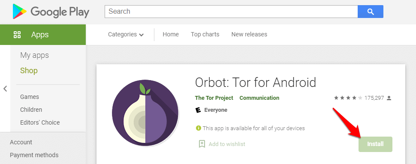The height and width of the screenshot is (164, 416).
Task: Collapse the sidebar with left chevron
Action: coord(5,89)
